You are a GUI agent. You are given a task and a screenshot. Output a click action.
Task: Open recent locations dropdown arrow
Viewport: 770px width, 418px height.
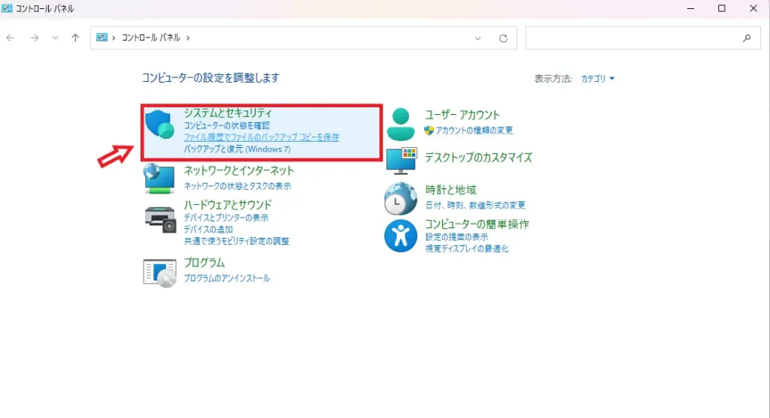[x=55, y=38]
